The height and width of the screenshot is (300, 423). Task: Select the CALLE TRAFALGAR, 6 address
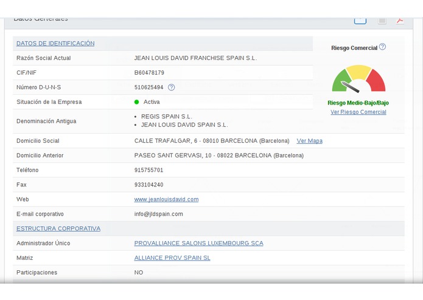(212, 141)
